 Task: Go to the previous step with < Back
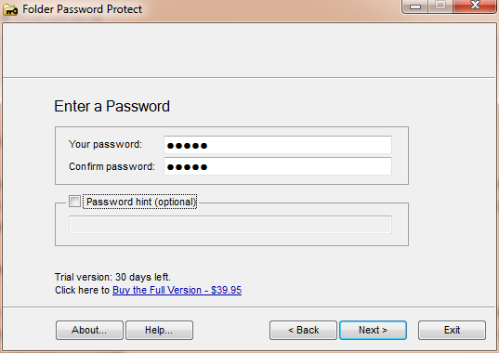click(303, 330)
